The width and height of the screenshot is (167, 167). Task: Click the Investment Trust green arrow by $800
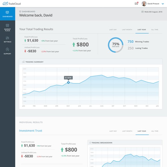point(62,150)
